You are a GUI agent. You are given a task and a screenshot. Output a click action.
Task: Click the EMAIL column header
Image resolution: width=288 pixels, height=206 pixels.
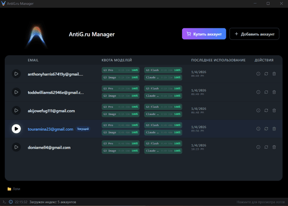pyautogui.click(x=33, y=60)
